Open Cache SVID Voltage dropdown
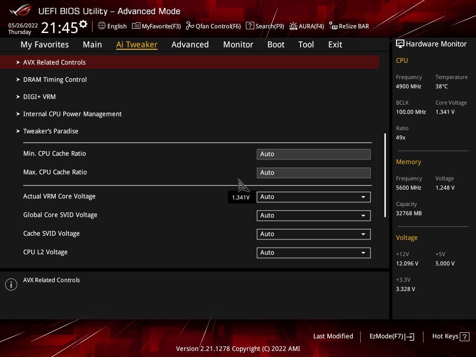 coord(314,234)
